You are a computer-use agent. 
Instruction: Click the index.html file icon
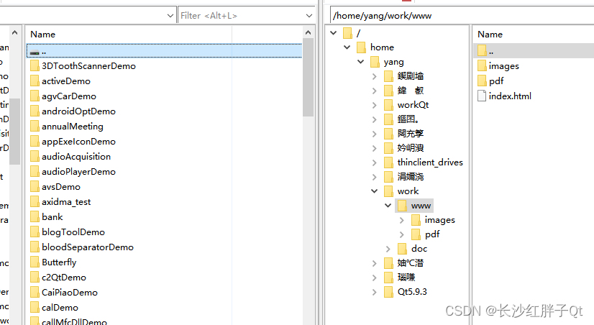tap(482, 96)
